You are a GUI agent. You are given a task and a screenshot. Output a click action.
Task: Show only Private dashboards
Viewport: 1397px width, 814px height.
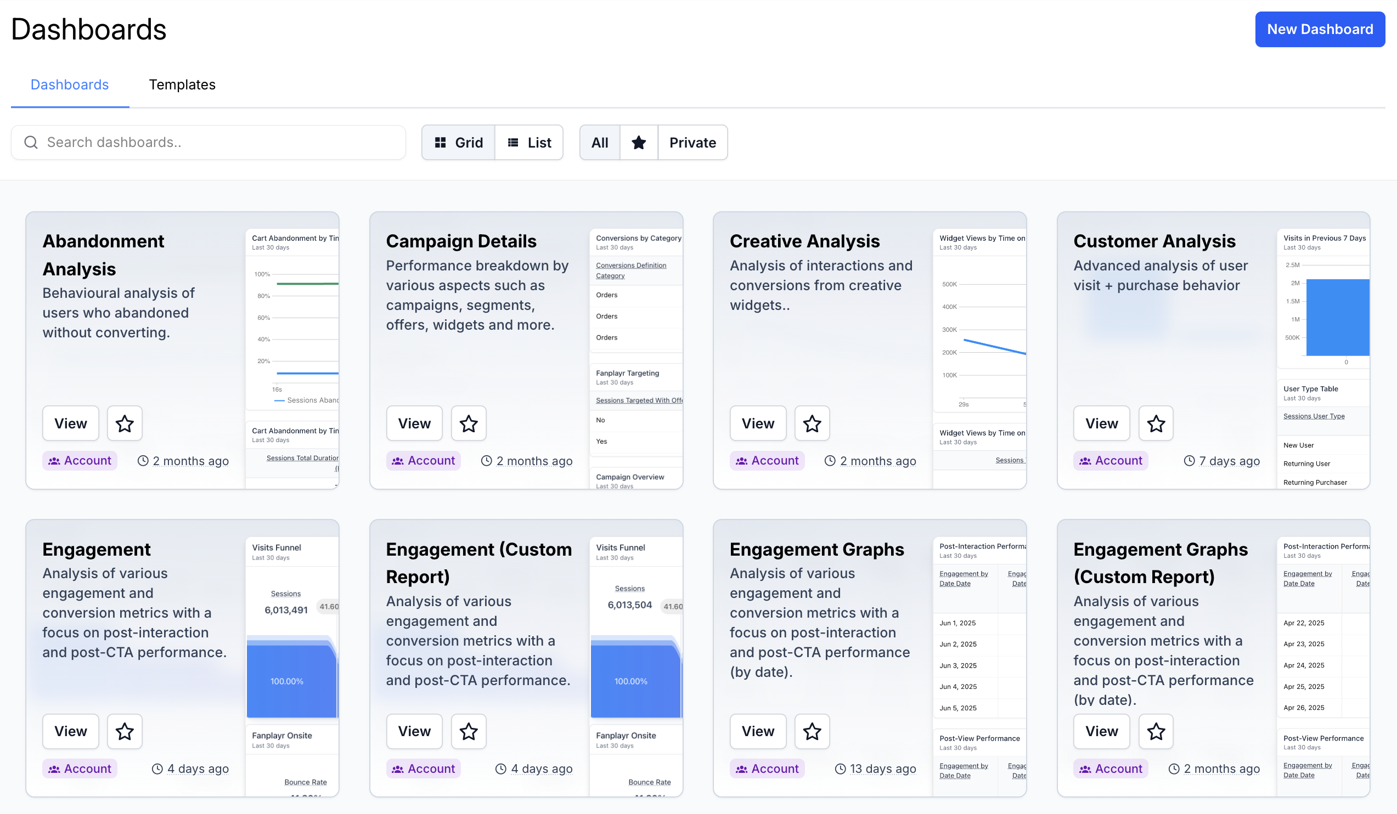point(692,143)
